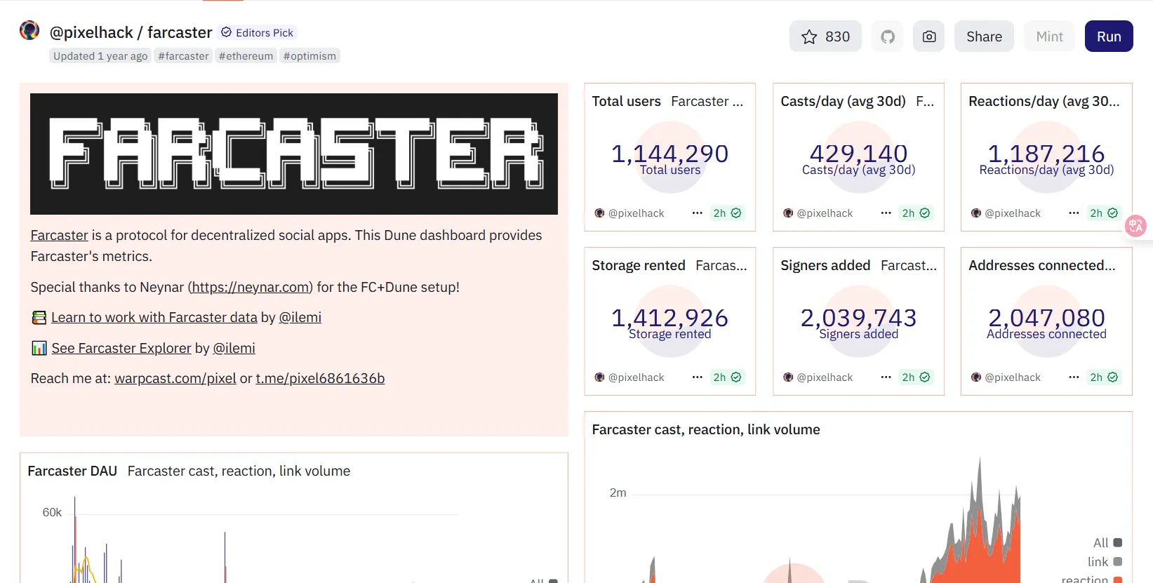Click the bar chart emoji before Explorer link
This screenshot has height=583, width=1153.
pos(39,348)
